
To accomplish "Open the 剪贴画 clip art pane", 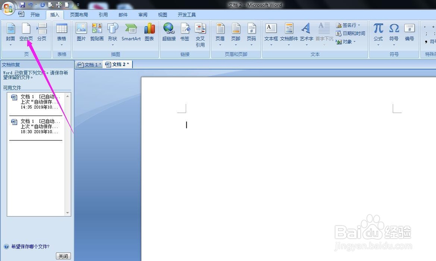I will (x=97, y=32).
